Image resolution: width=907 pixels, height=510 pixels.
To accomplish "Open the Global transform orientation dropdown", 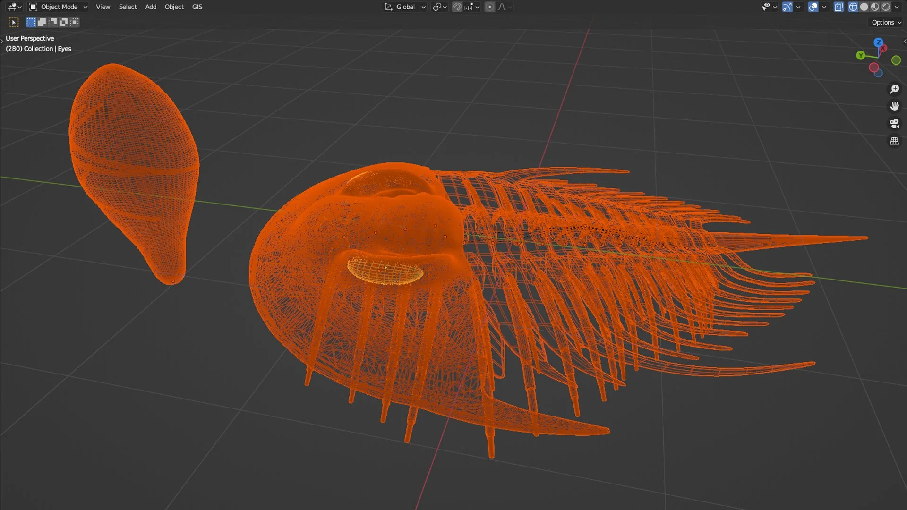I will click(x=405, y=7).
